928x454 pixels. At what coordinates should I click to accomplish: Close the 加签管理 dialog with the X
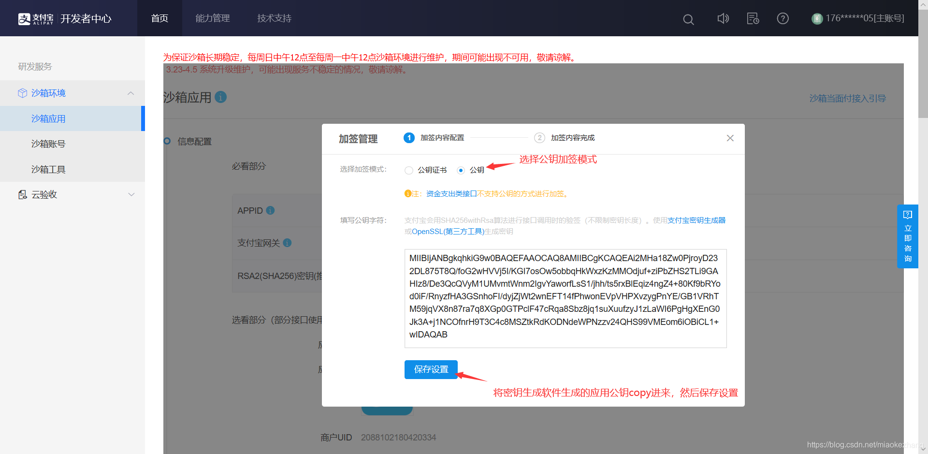click(x=730, y=138)
